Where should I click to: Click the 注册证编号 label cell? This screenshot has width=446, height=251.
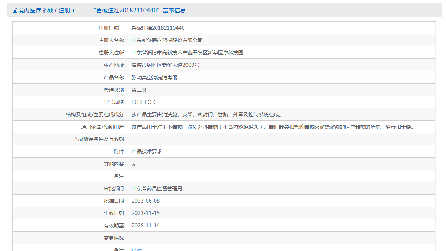click(x=70, y=28)
